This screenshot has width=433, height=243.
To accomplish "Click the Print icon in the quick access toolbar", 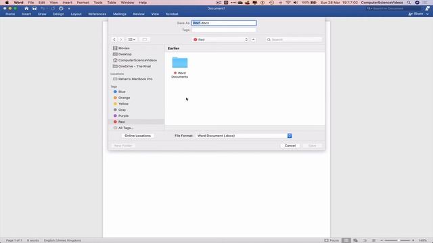I will click(x=61, y=9).
